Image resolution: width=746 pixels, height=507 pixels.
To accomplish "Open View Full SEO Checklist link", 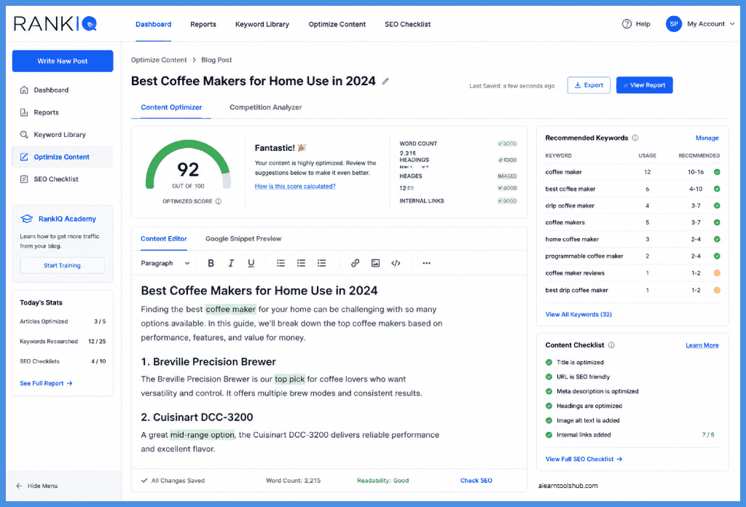I will pos(584,459).
